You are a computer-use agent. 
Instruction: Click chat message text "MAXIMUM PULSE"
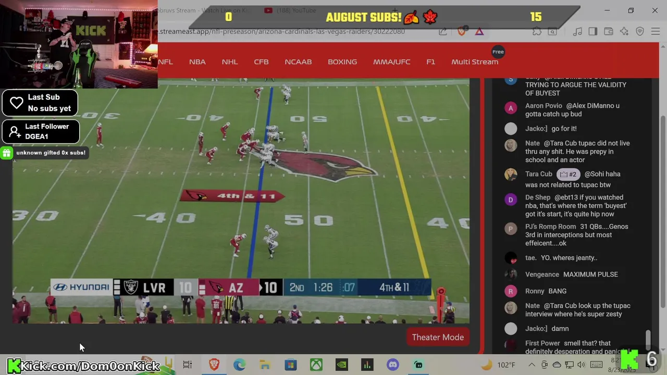point(590,274)
